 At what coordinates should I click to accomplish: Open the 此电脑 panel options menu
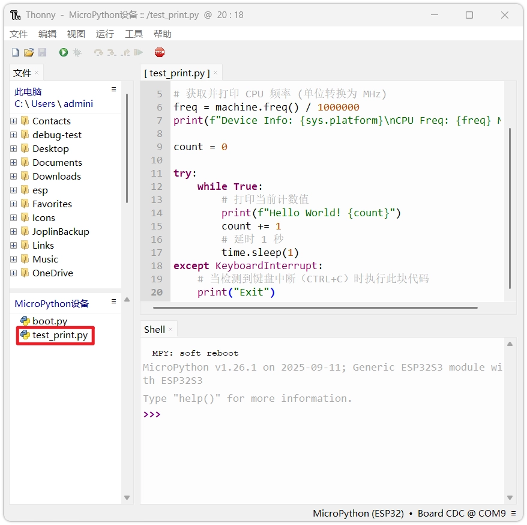coord(113,90)
